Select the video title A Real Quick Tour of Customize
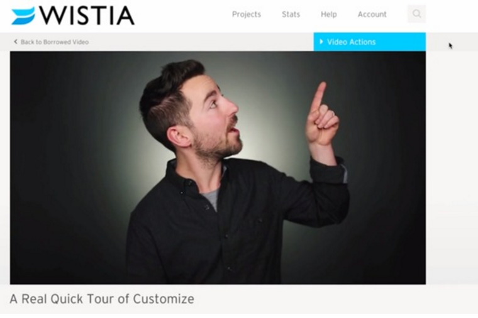This screenshot has height=318, width=478. tap(102, 299)
